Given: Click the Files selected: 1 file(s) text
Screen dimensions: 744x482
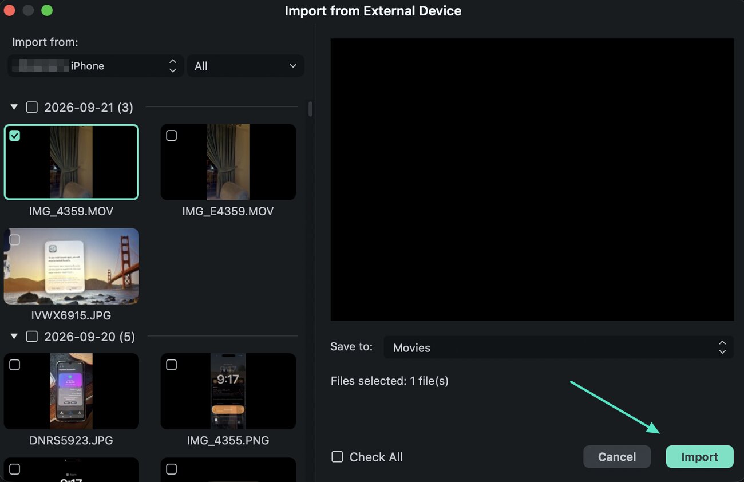Looking at the screenshot, I should point(390,381).
